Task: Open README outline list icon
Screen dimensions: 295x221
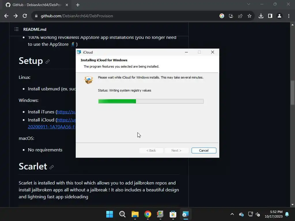Action: (x=16, y=29)
